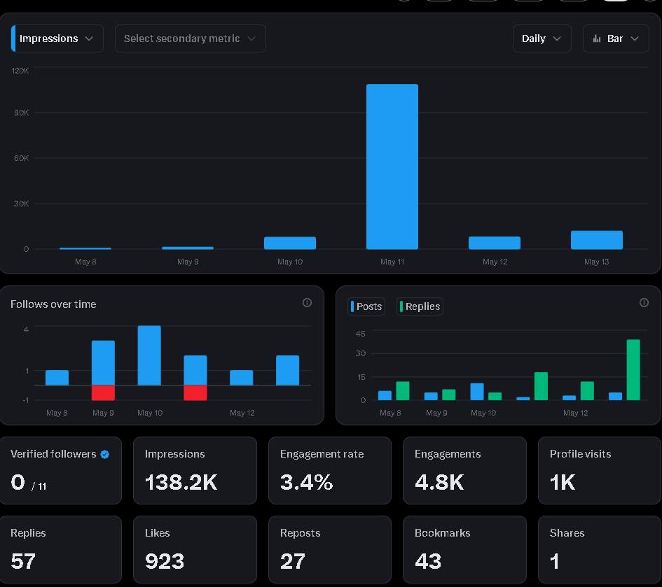The width and height of the screenshot is (662, 587).
Task: Select the Bookmarks 43 card
Action: click(x=465, y=550)
